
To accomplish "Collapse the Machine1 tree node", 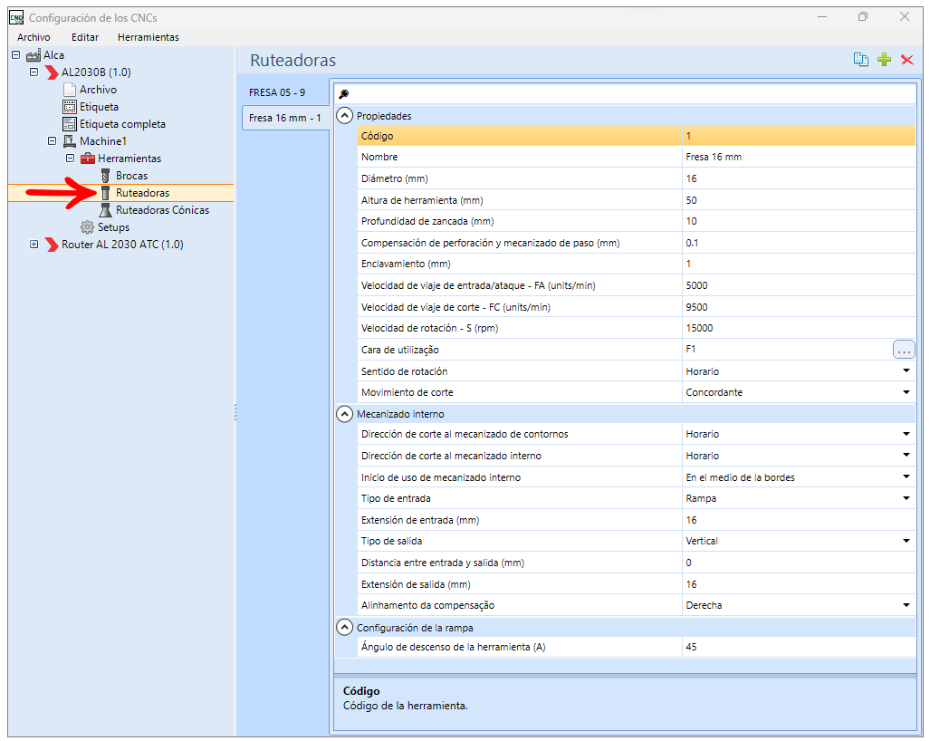I will (x=53, y=141).
